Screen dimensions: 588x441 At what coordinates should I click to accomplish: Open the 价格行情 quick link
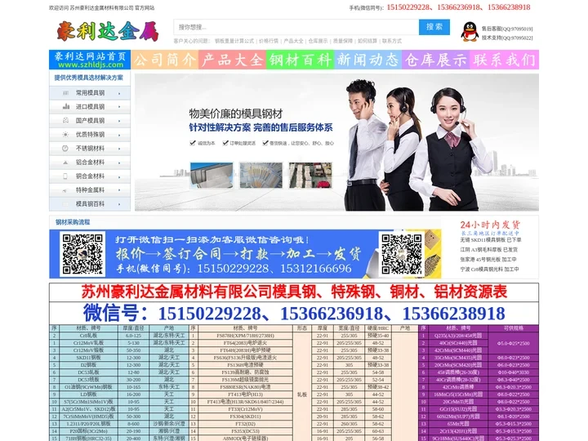[x=269, y=41]
